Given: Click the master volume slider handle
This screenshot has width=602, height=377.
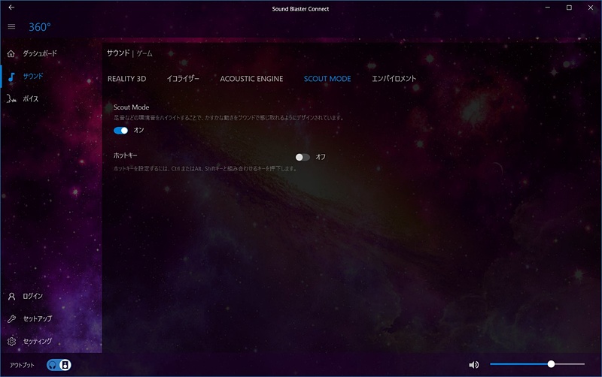Looking at the screenshot, I should pos(551,364).
